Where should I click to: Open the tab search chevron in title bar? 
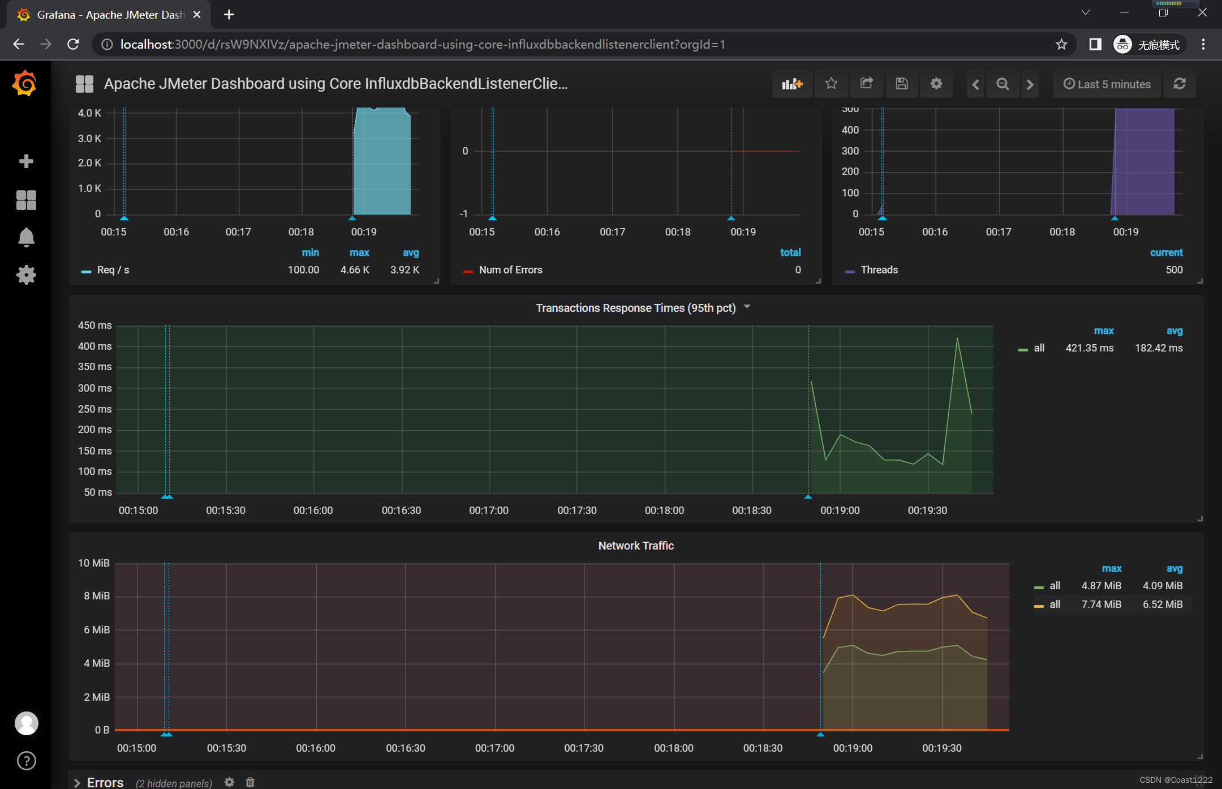coord(1085,12)
